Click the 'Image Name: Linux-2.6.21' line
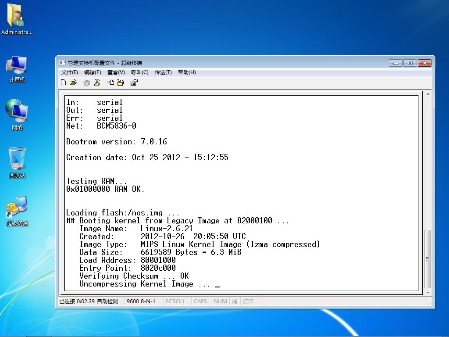449x337 pixels. click(136, 228)
